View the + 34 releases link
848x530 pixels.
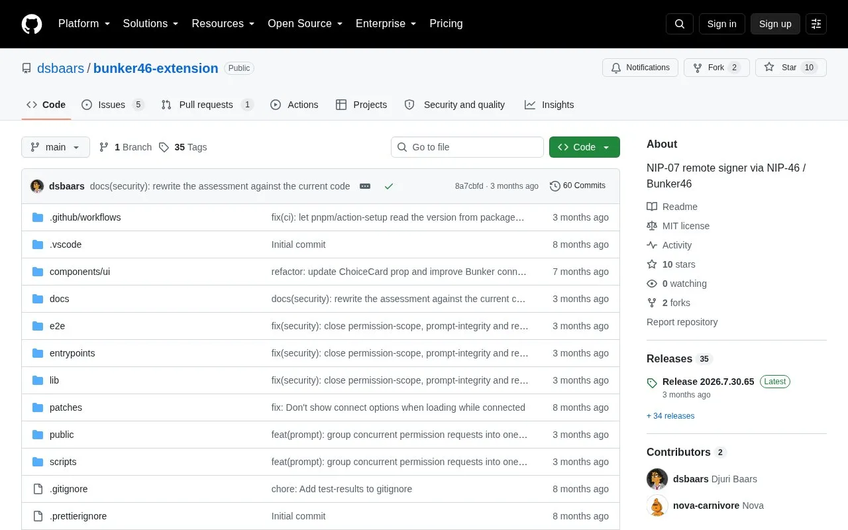pos(670,416)
